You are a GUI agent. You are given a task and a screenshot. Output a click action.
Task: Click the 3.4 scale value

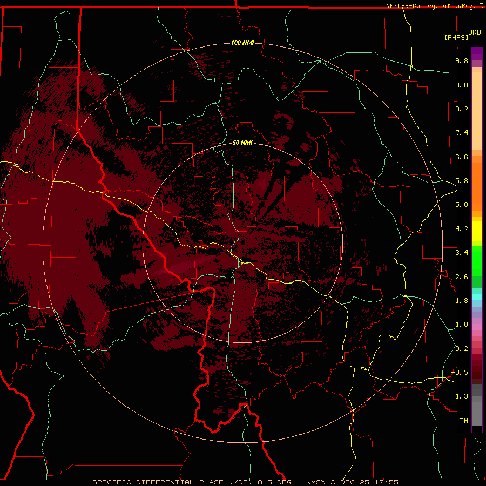click(462, 253)
